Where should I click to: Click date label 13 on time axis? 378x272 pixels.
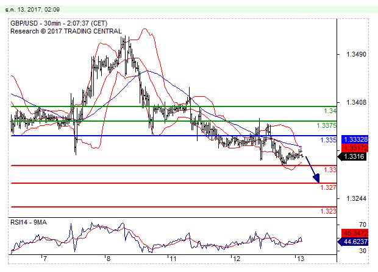pos(301,259)
